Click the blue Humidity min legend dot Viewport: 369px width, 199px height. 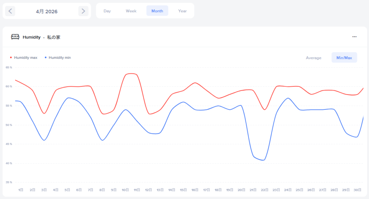[x=46, y=57]
